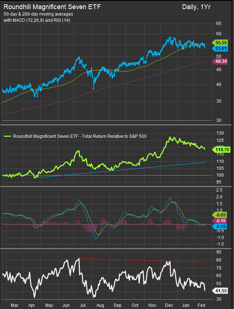The height and width of the screenshot is (309, 234).
Task: Click the 53.61 last price tag
Action: pyautogui.click(x=220, y=49)
